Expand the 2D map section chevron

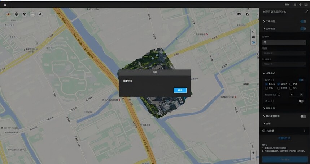(264, 21)
